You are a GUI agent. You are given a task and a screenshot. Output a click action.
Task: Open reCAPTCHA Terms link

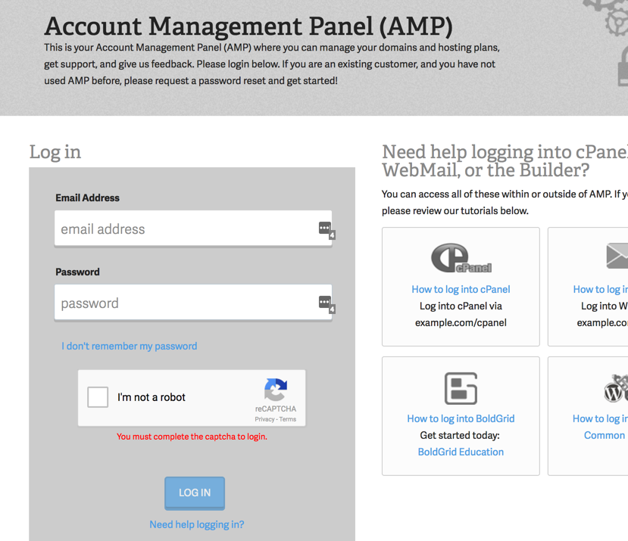coord(288,419)
